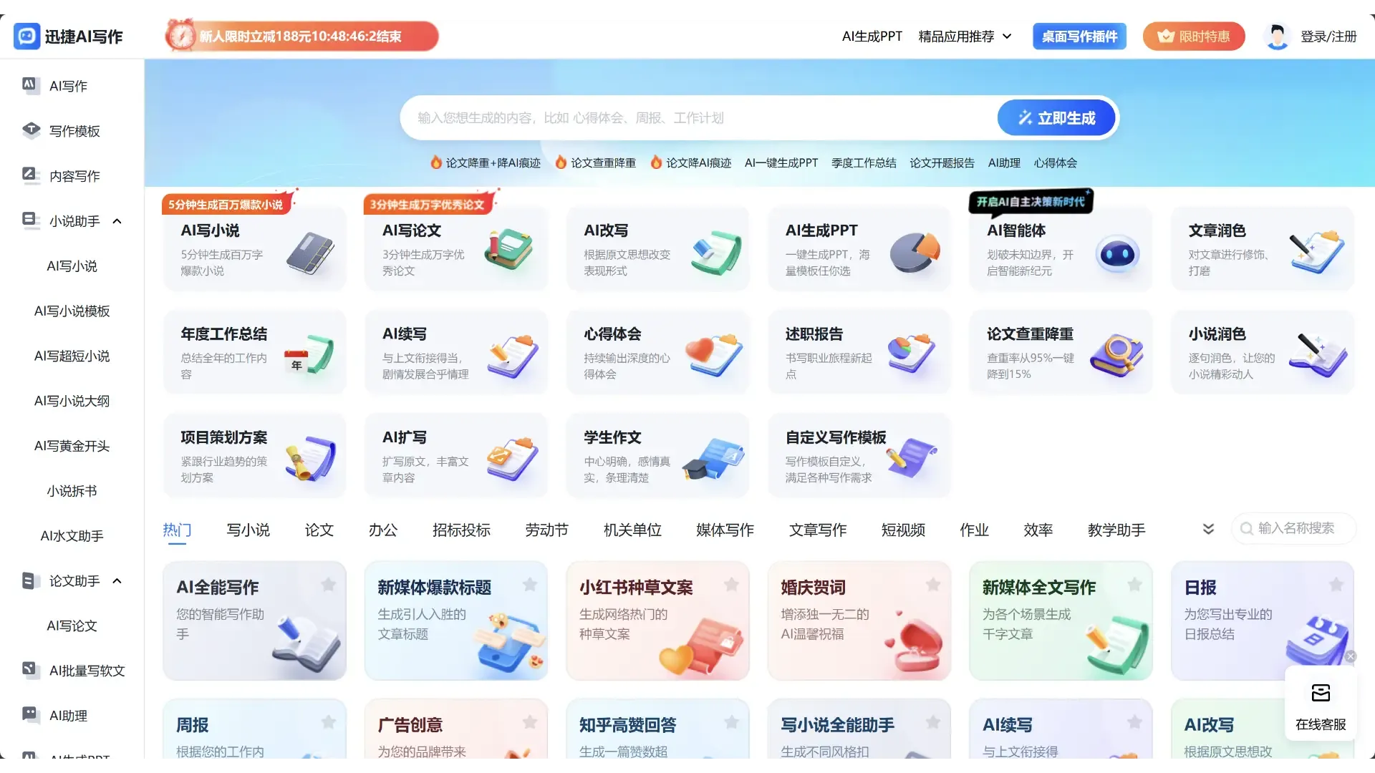Click the 登录/注册 link

click(1328, 37)
